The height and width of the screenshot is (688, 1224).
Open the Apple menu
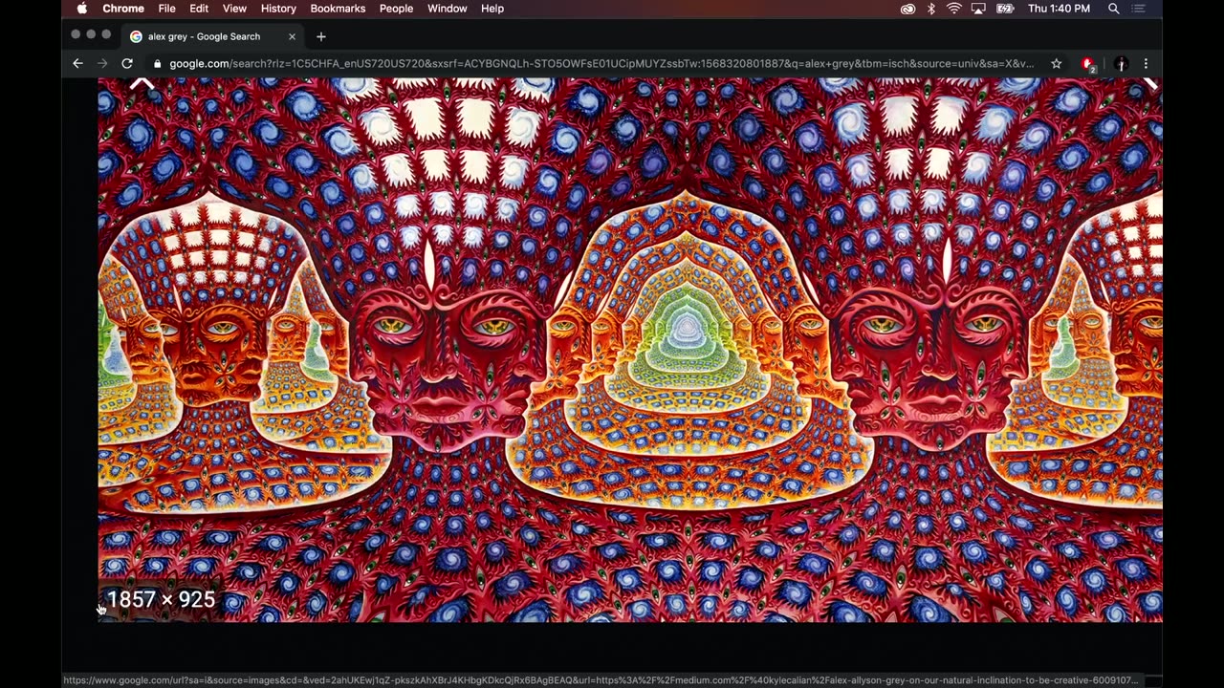point(82,9)
